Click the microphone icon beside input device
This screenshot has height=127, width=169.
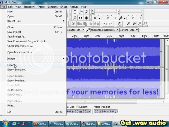(88, 30)
